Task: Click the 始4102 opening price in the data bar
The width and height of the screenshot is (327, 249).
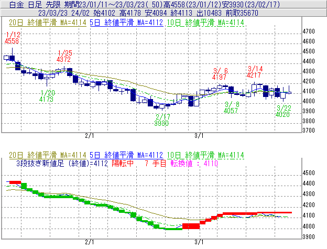Action: pyautogui.click(x=104, y=13)
